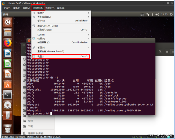Viewport: 175px width, 139px height.
Task: Select 重新安装 VMware Tools(T)...
Action: pos(61,51)
